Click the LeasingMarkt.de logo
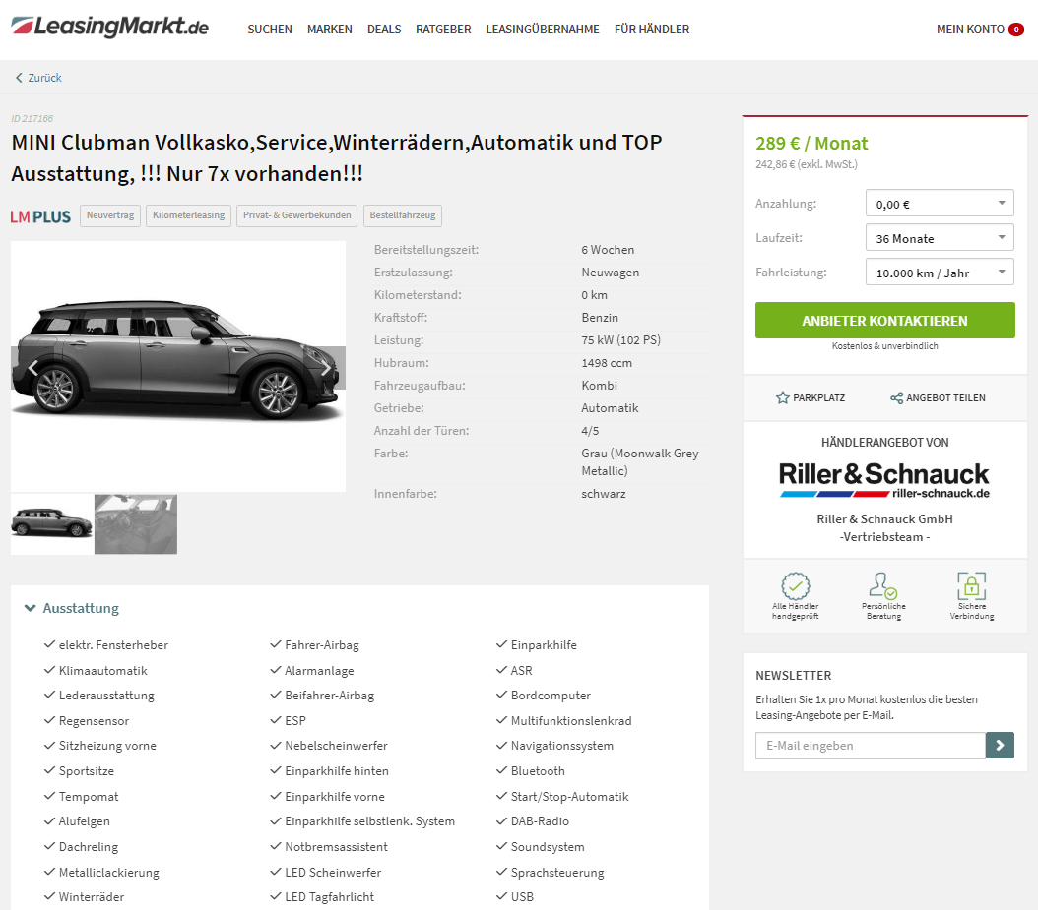Image resolution: width=1038 pixels, height=910 pixels. point(110,28)
